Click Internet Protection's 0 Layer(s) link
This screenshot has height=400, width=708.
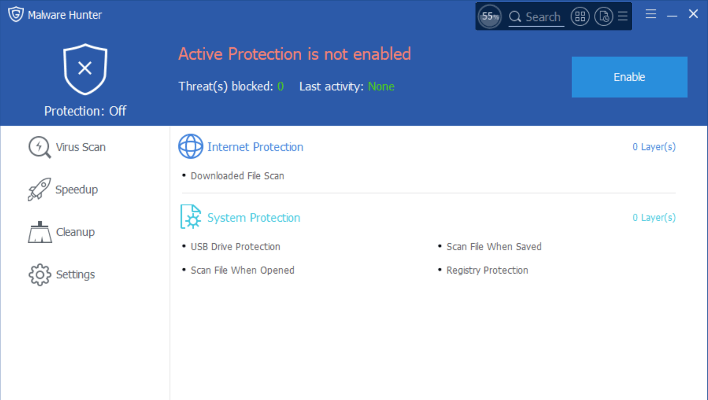point(654,147)
